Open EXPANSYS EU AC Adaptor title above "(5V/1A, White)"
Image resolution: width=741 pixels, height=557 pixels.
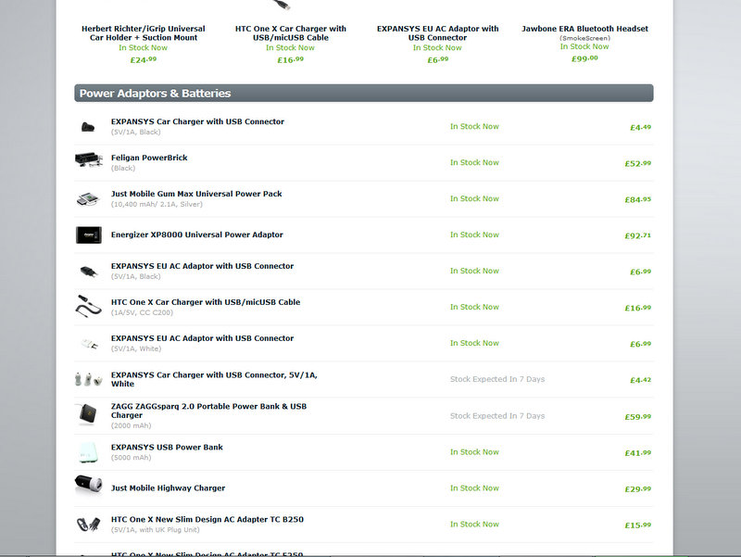coord(202,338)
